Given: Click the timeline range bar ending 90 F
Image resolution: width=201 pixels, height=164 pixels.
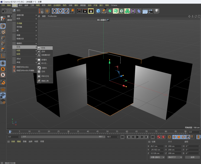Looking at the screenshot, I should point(63,137).
